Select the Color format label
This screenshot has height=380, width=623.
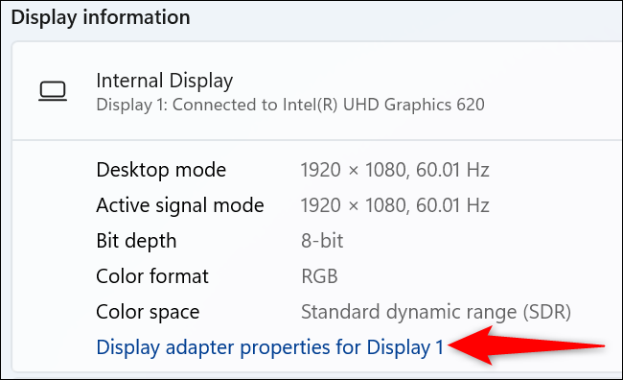pyautogui.click(x=152, y=276)
